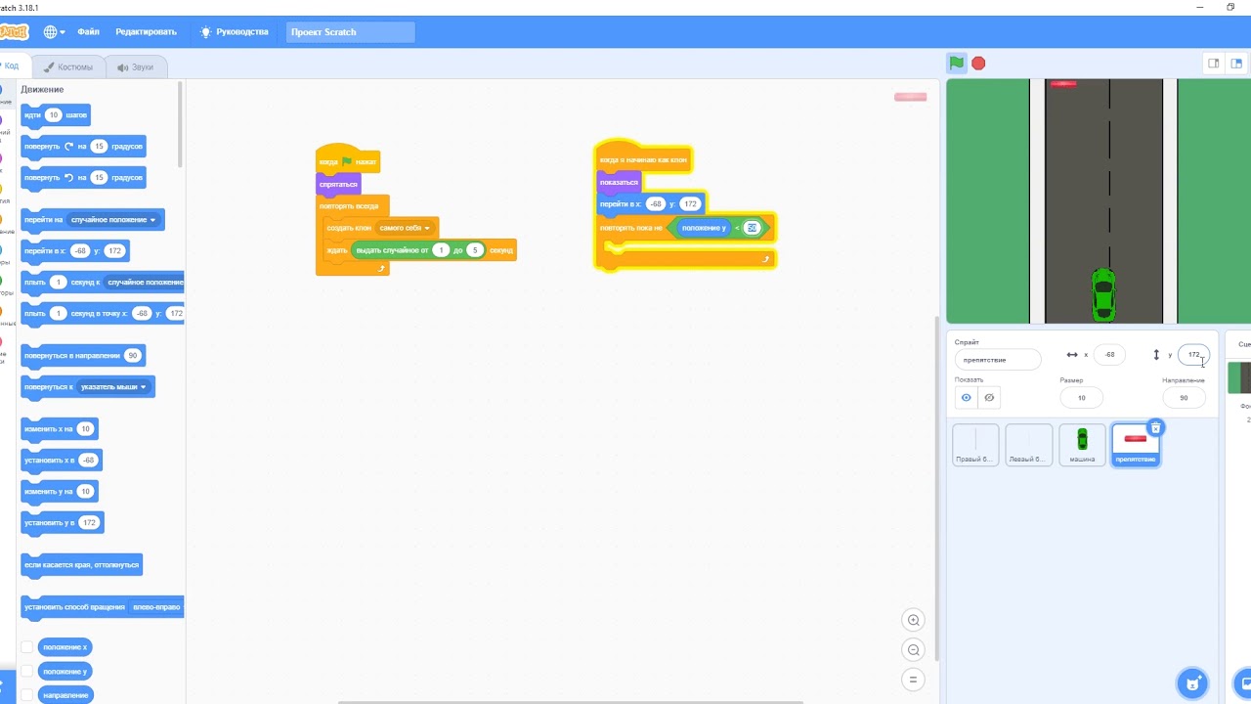The width and height of the screenshot is (1251, 704).
Task: Select the Правый б... sprite thumbnail
Action: pyautogui.click(x=975, y=445)
